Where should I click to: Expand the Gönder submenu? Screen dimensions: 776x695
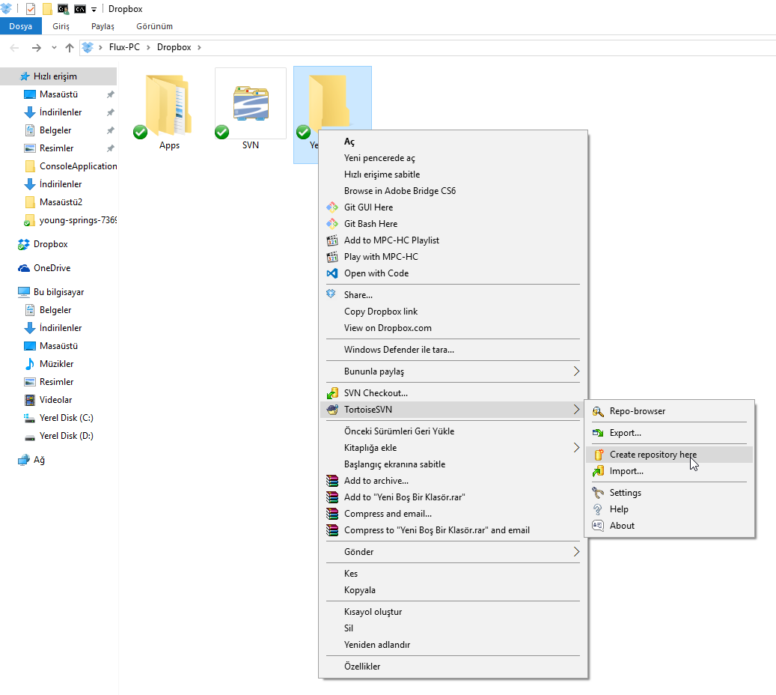point(576,551)
